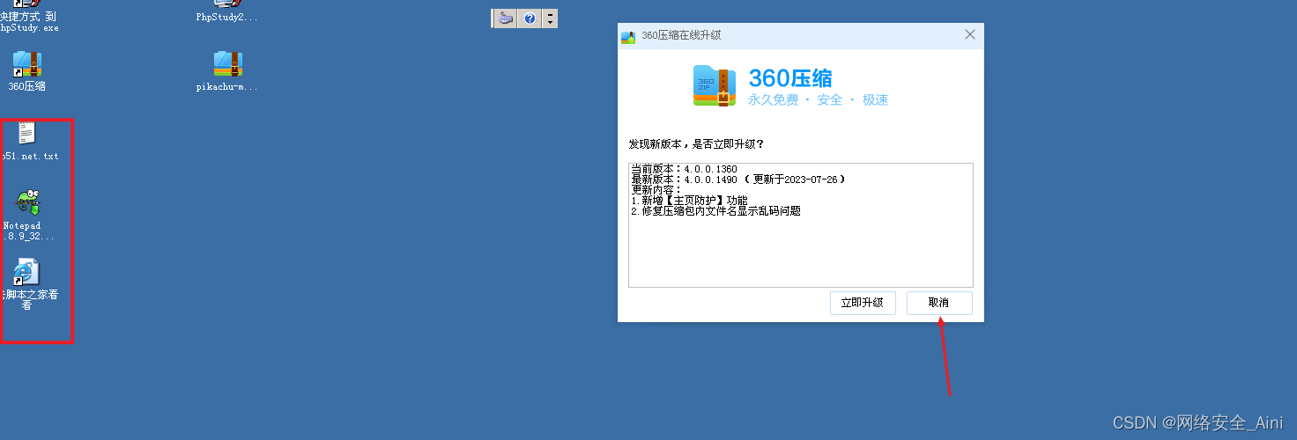The image size is (1297, 440).
Task: Click the 最新版本：4.0.0.1490 line
Action: click(738, 180)
